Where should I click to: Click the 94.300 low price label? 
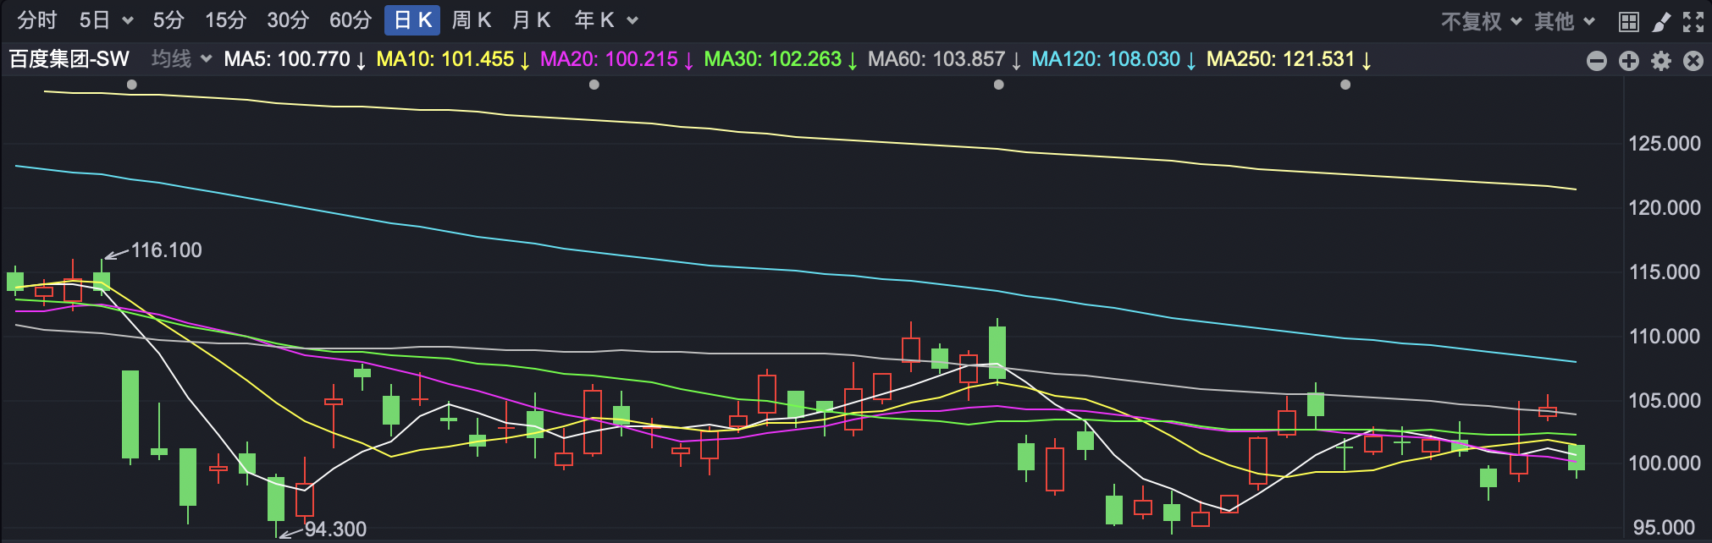[335, 529]
